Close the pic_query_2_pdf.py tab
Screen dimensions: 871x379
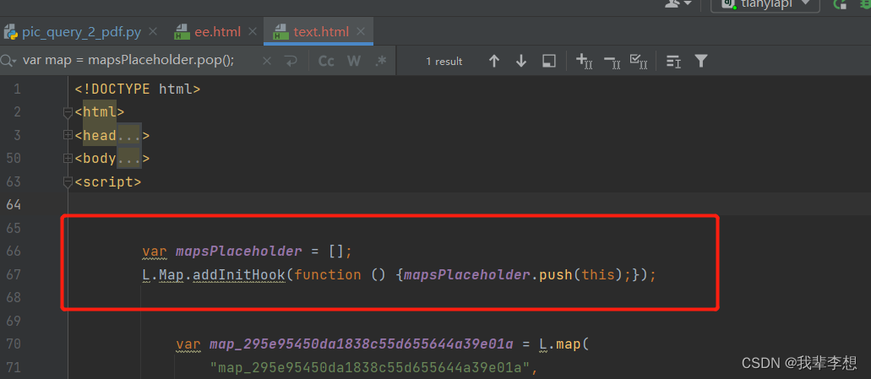pyautogui.click(x=153, y=32)
